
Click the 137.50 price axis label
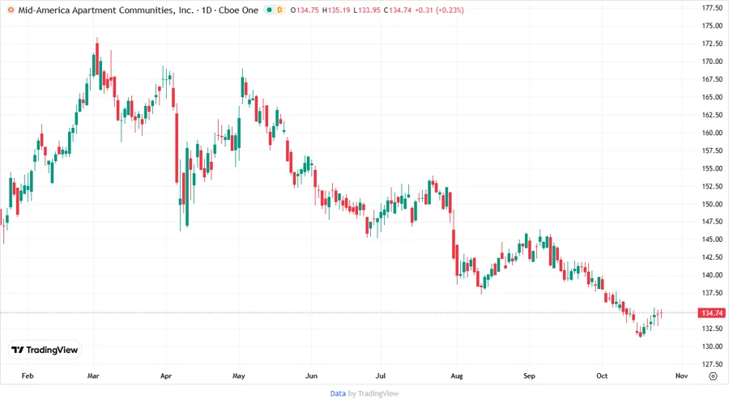click(x=712, y=293)
